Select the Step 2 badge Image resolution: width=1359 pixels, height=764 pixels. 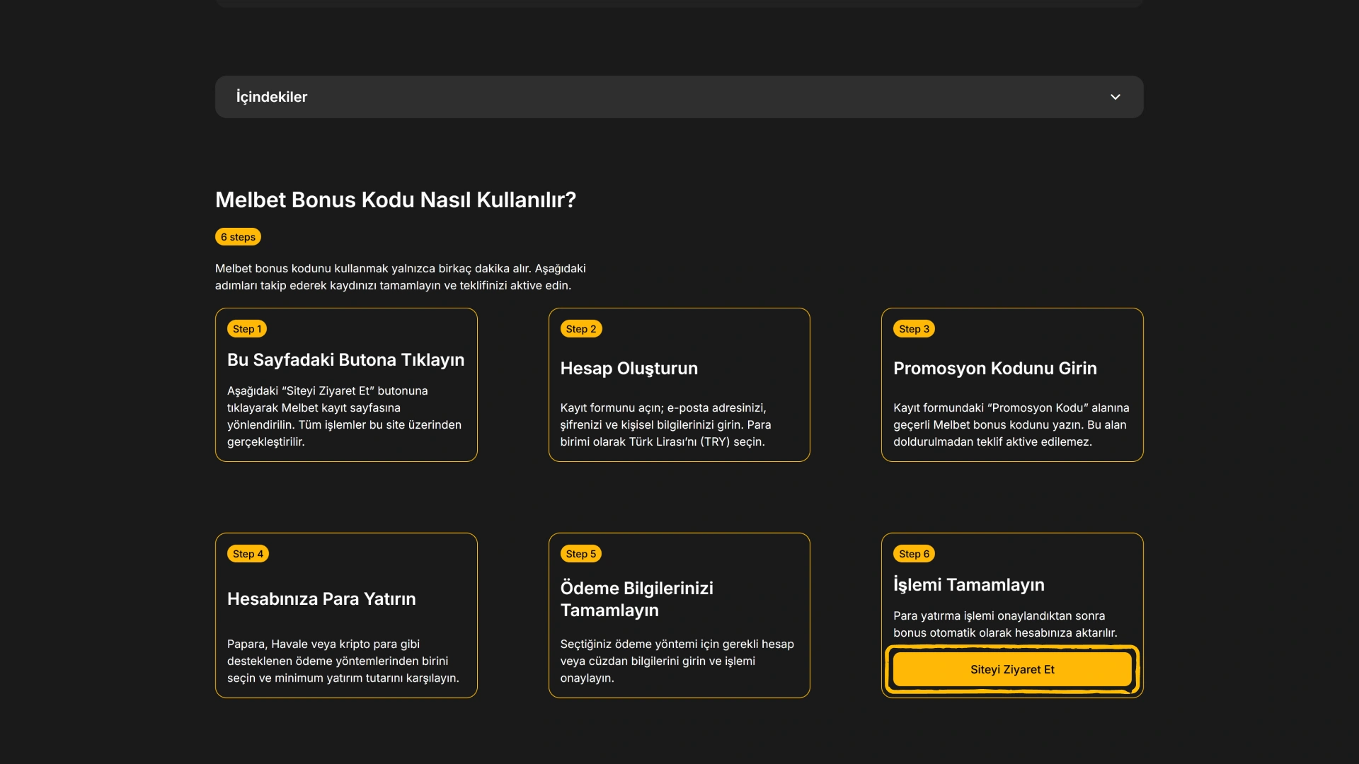[581, 329]
